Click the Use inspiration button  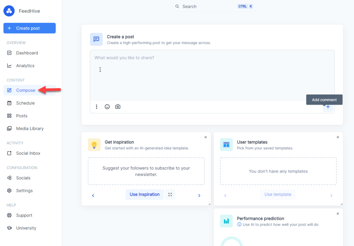[145, 195]
